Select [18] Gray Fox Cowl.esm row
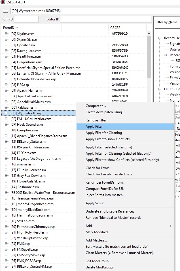Image resolution: width=180 pixels, height=271 pixels. [x=28, y=176]
